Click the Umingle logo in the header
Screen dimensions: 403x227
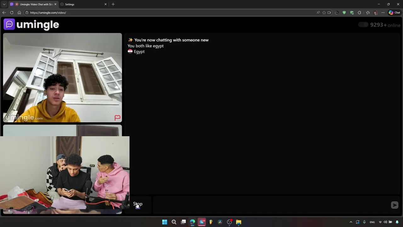[x=31, y=24]
